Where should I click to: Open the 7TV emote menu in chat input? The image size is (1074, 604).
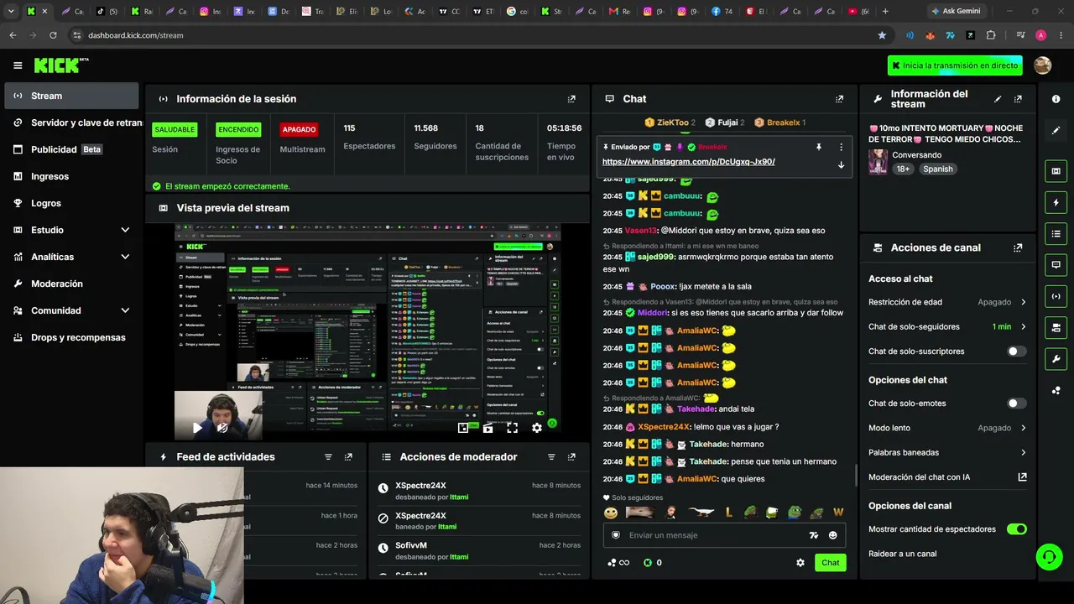813,535
